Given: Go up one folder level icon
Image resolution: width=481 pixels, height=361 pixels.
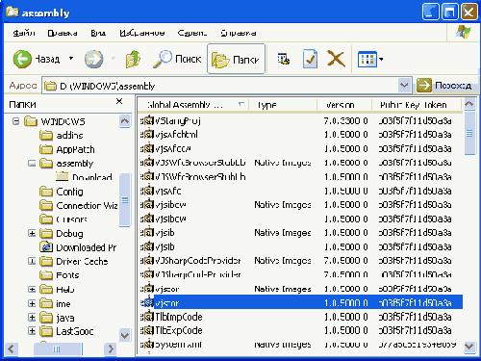Looking at the screenshot, I should pos(133,59).
